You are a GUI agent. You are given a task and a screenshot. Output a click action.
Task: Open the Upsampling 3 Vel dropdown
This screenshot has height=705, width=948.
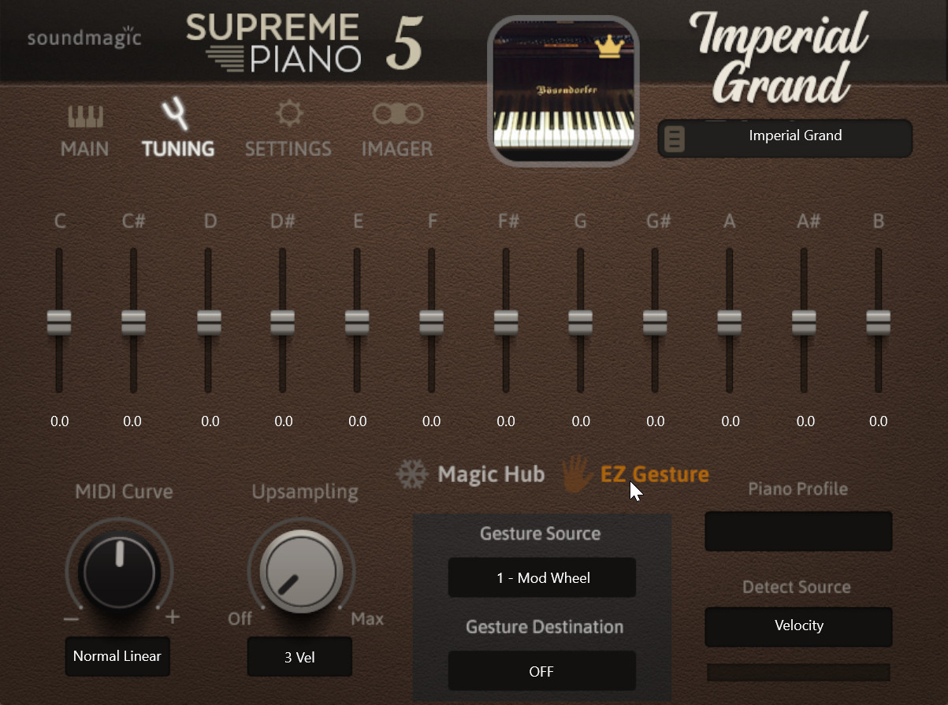pyautogui.click(x=299, y=657)
